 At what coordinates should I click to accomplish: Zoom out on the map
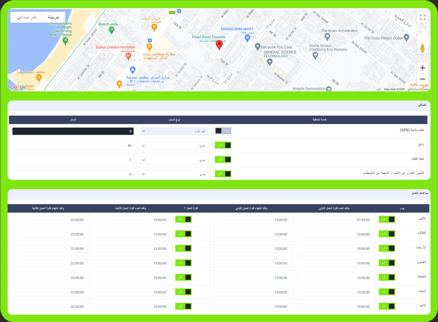422,79
